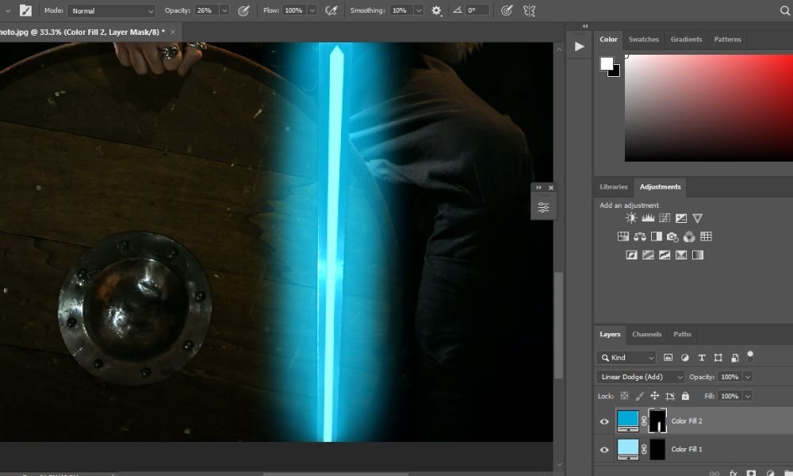This screenshot has width=793, height=476.
Task: Toggle pressure for opacity icon
Action: [x=243, y=10]
